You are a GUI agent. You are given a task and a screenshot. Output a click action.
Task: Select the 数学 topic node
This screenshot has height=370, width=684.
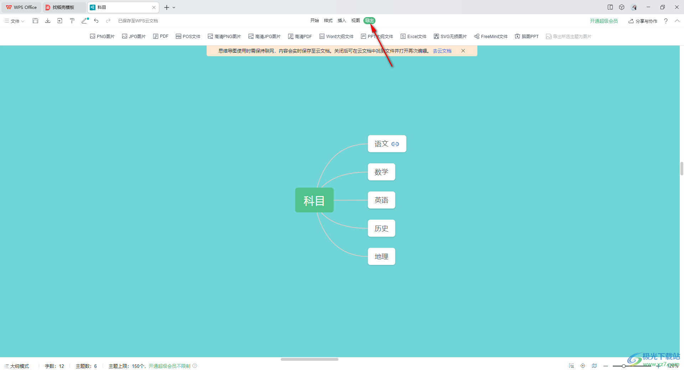tap(382, 172)
